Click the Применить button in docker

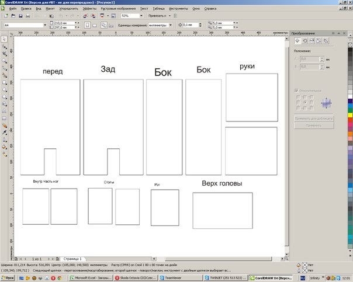click(314, 126)
